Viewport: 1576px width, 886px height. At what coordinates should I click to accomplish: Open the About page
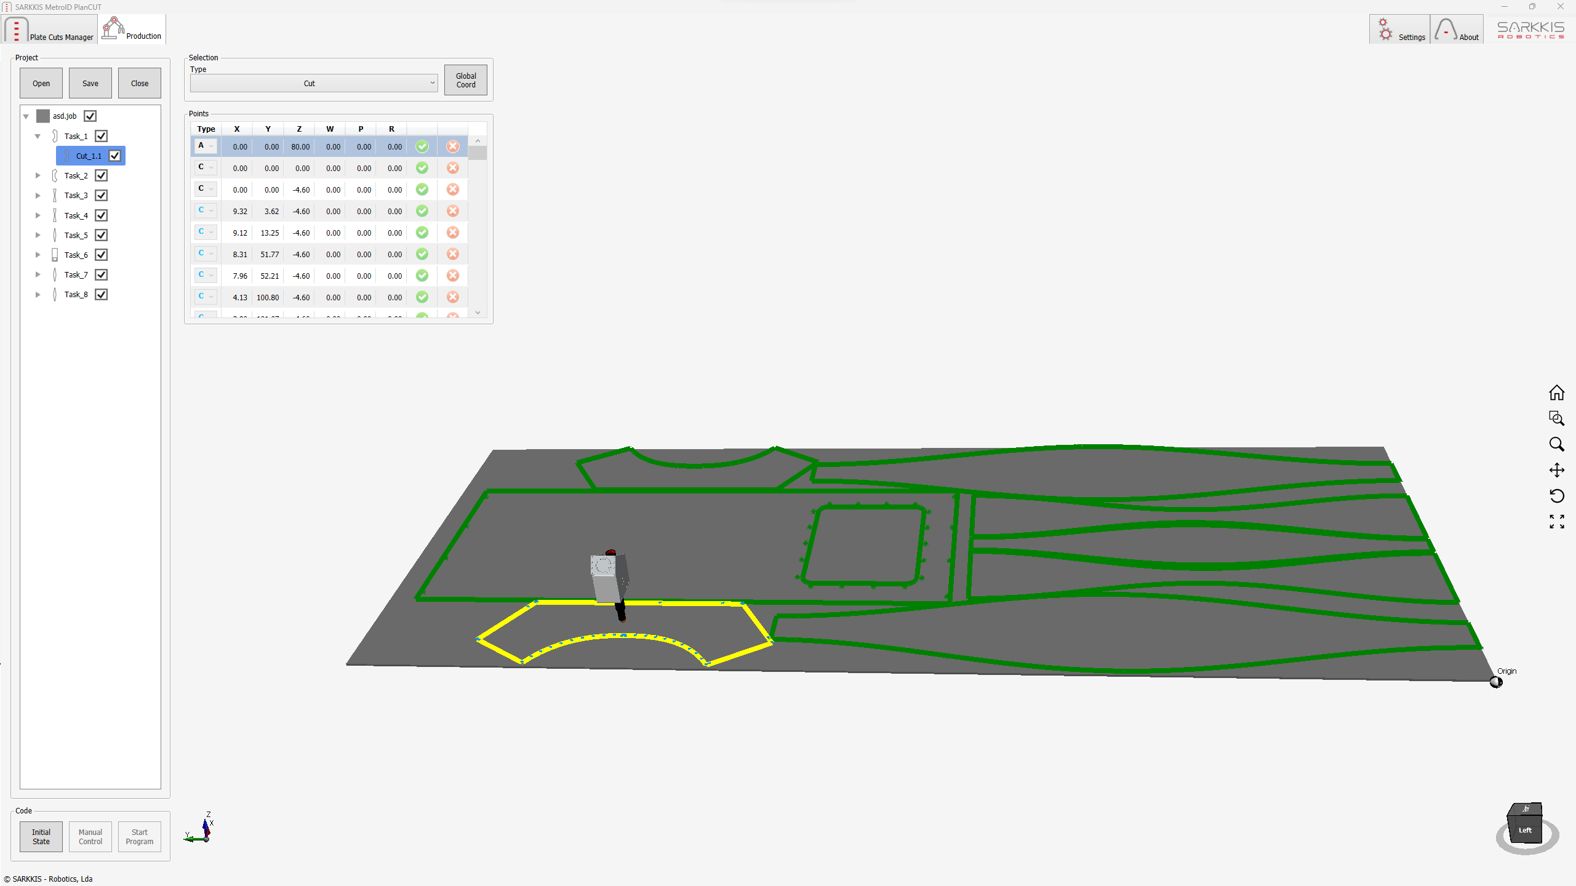pyautogui.click(x=1457, y=30)
